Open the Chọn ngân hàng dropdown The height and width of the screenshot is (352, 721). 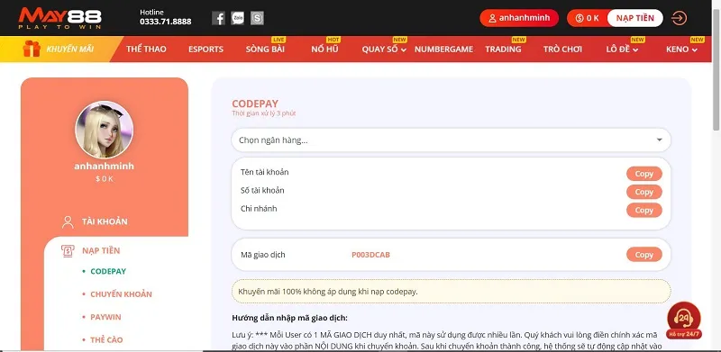pyautogui.click(x=452, y=140)
